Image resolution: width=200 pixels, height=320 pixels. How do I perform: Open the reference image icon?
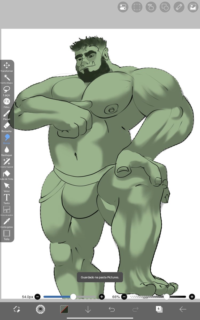[193, 7]
